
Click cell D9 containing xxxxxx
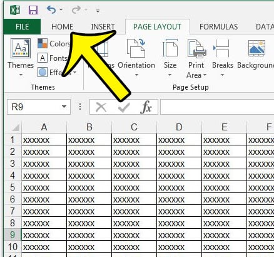click(x=179, y=235)
